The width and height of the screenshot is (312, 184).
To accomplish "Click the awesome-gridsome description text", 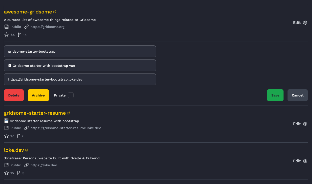I will click(x=50, y=20).
